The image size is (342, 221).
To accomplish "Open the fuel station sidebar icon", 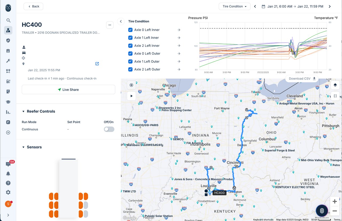I will pos(8,81).
